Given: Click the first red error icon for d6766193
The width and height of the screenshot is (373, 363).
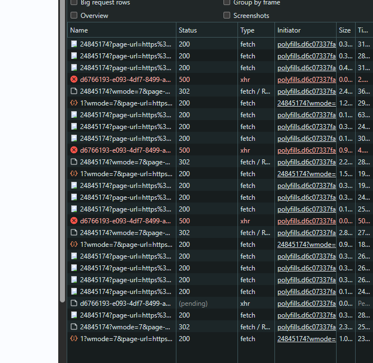Looking at the screenshot, I should (x=74, y=79).
